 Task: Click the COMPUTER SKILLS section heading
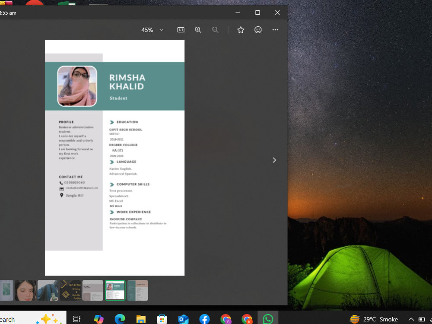point(133,184)
